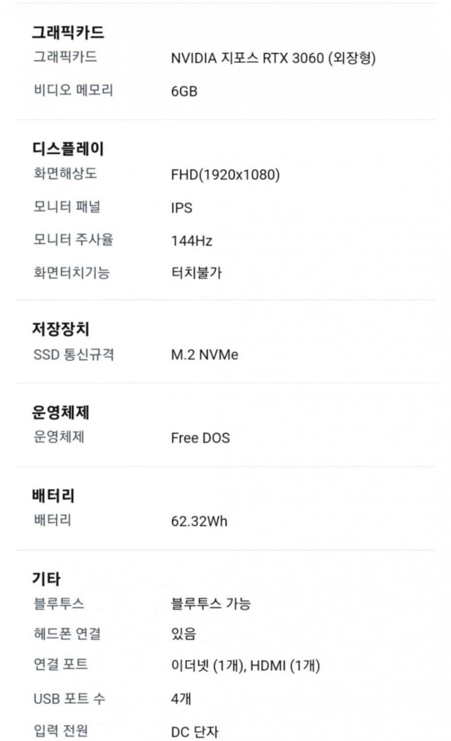Select the FHD(1920x1080) resolution text
Image resolution: width=451 pixels, height=741 pixels.
(225, 175)
